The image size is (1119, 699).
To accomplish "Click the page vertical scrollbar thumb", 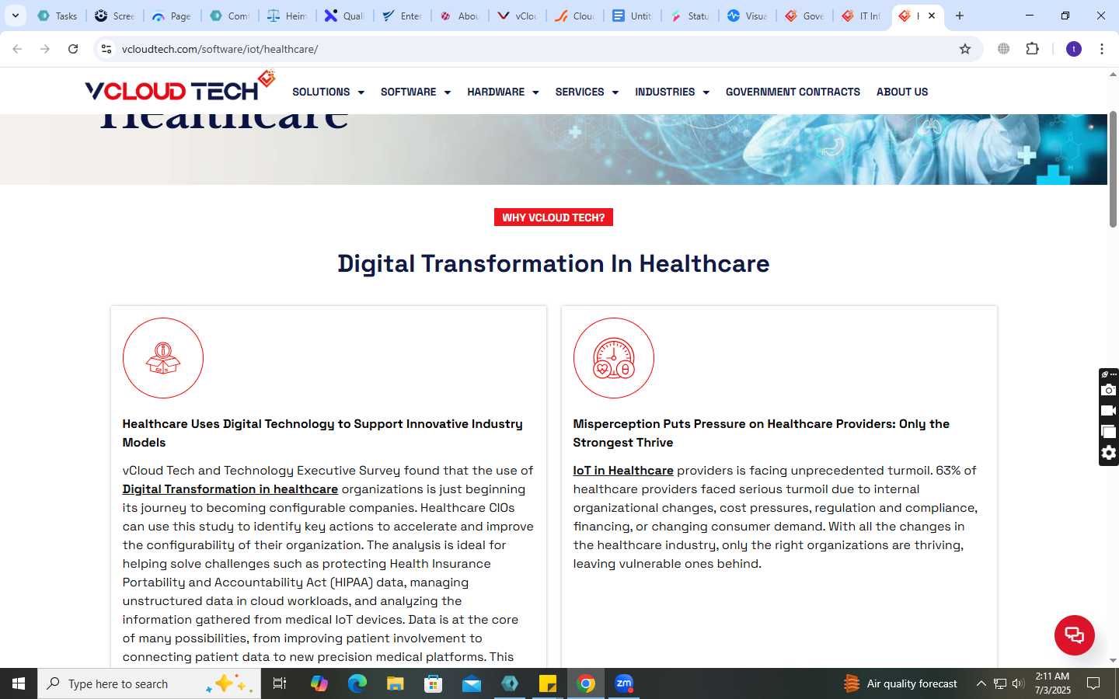I will tap(1113, 169).
